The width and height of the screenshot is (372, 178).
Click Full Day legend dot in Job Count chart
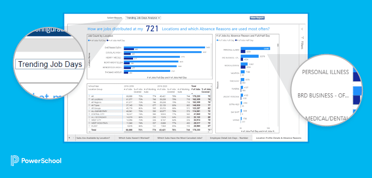88,40
